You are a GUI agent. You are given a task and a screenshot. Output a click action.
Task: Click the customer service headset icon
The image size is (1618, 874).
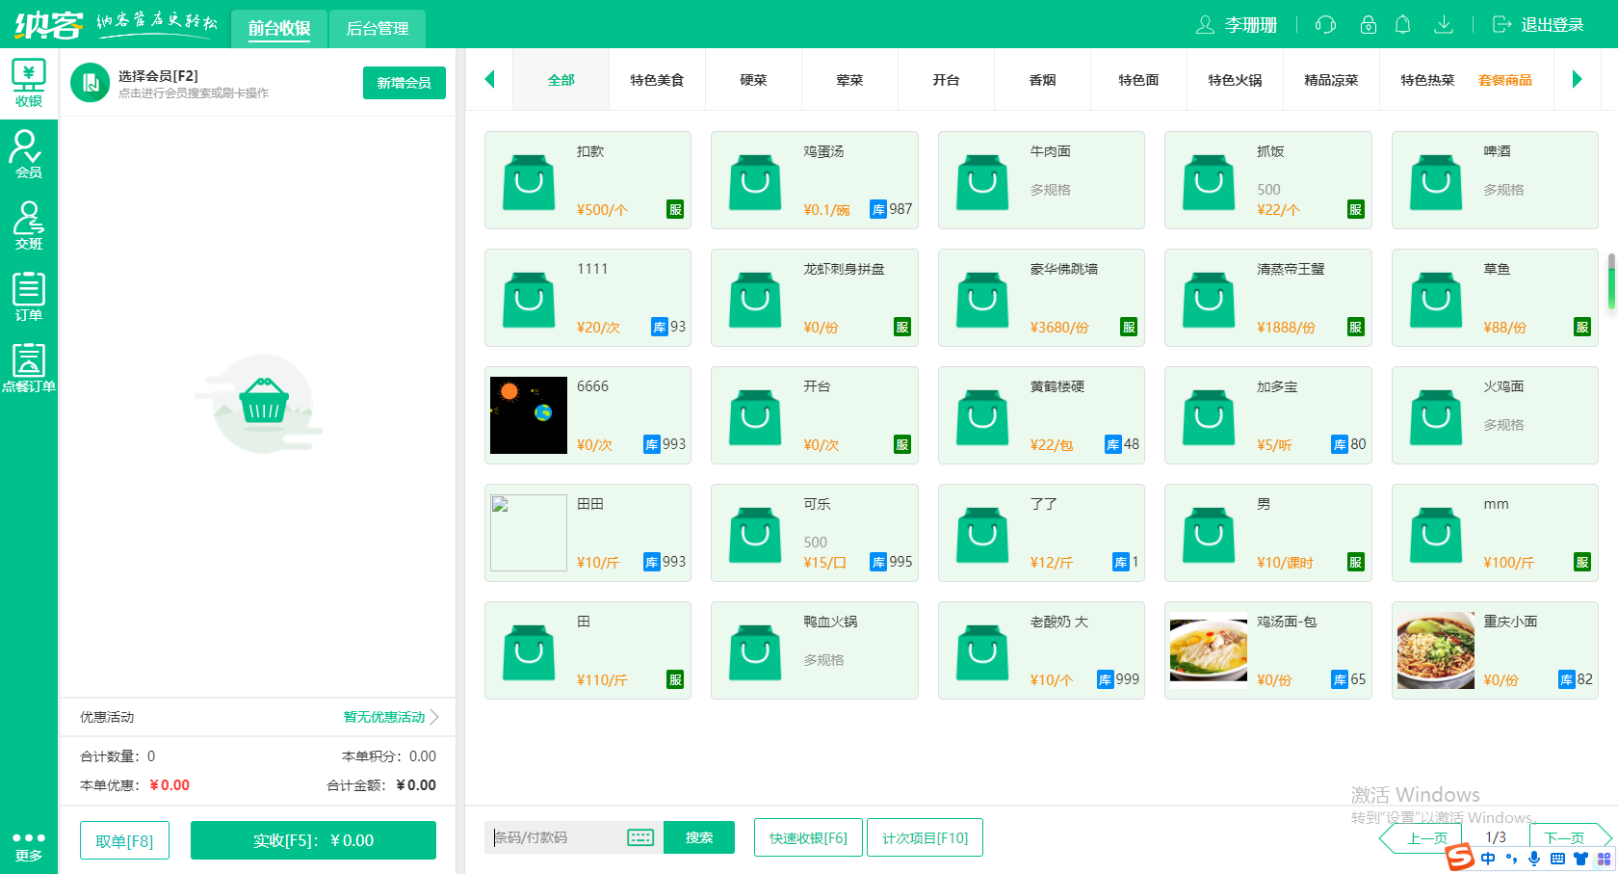1325,25
